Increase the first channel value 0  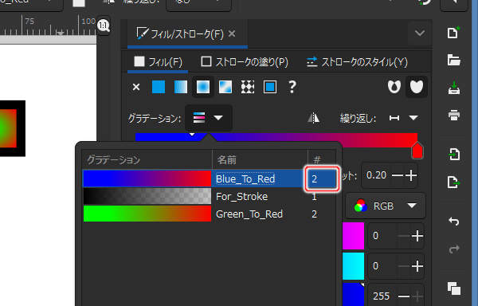pos(417,236)
